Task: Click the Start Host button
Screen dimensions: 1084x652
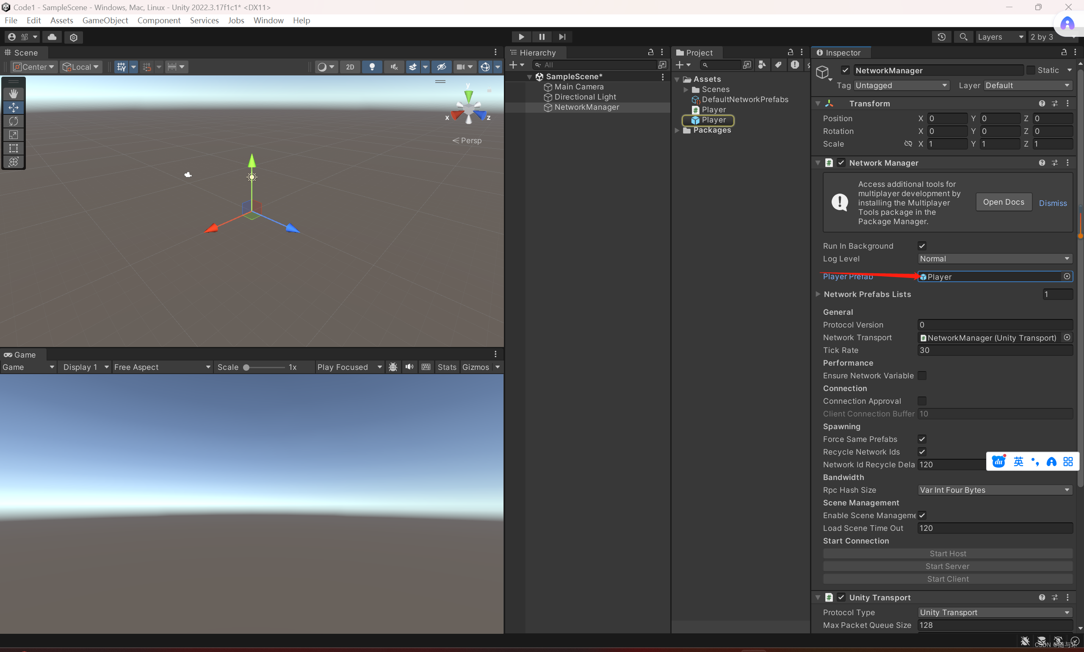Action: [947, 553]
